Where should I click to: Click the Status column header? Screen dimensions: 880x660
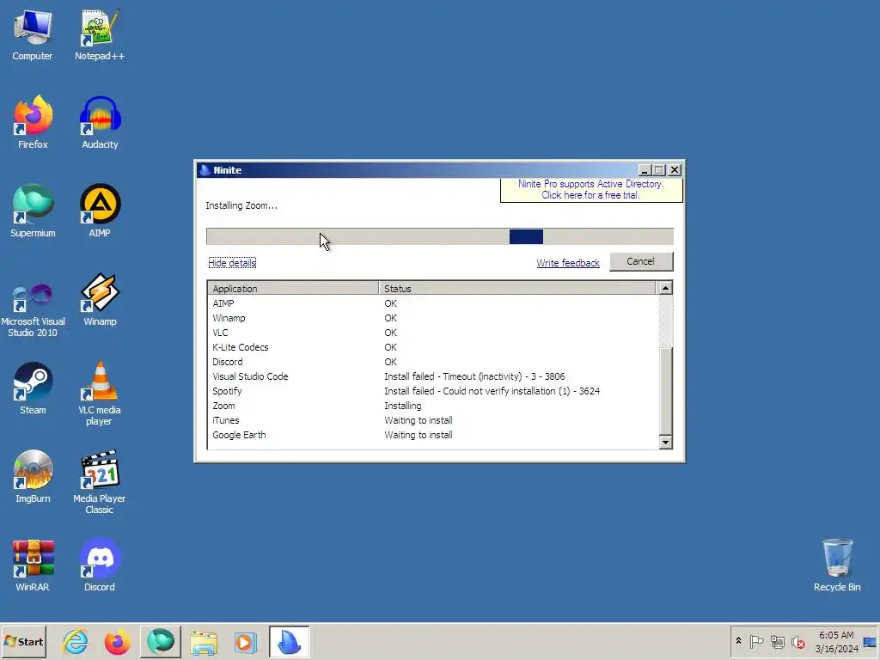(516, 288)
